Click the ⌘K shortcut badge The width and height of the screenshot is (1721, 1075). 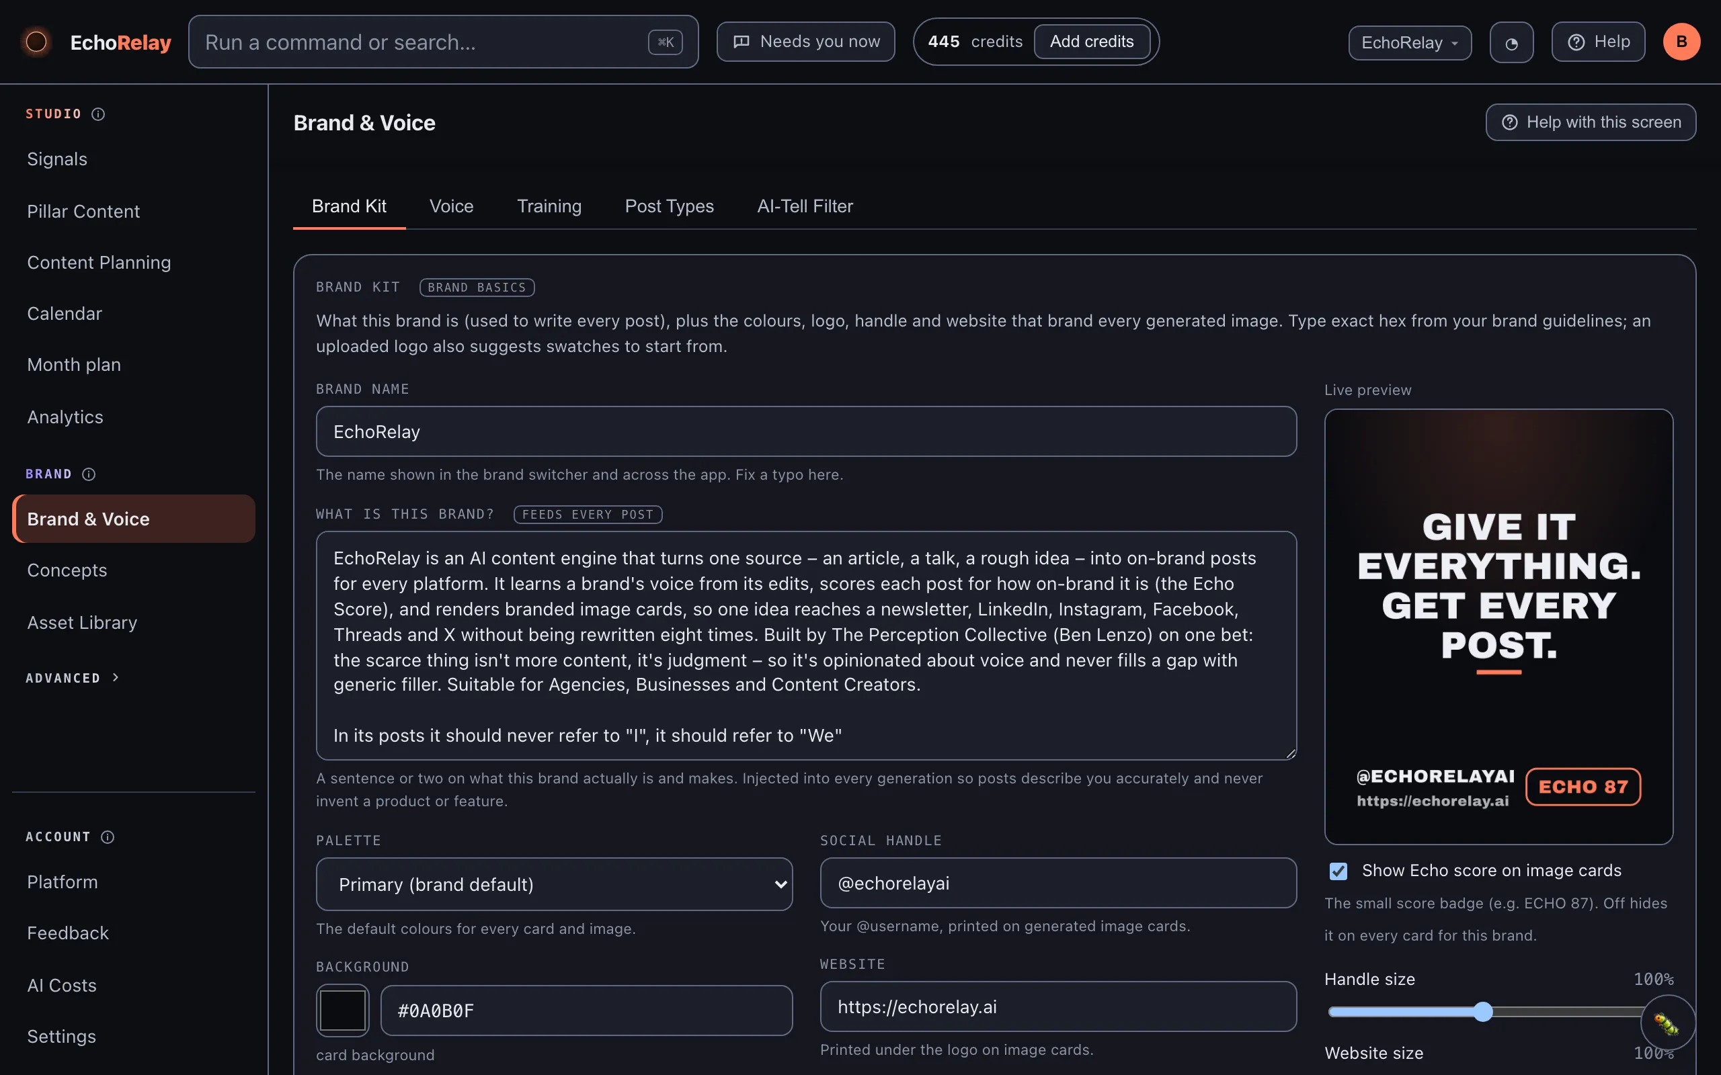pyautogui.click(x=665, y=42)
